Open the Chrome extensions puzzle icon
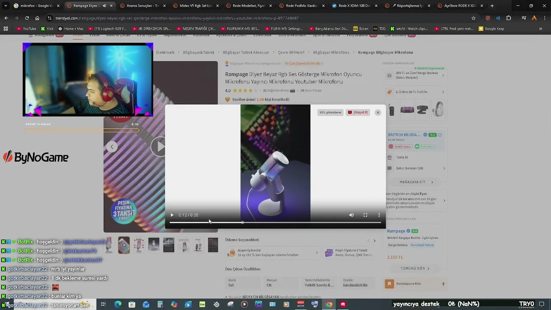This screenshot has height=310, width=551. pyautogui.click(x=509, y=18)
